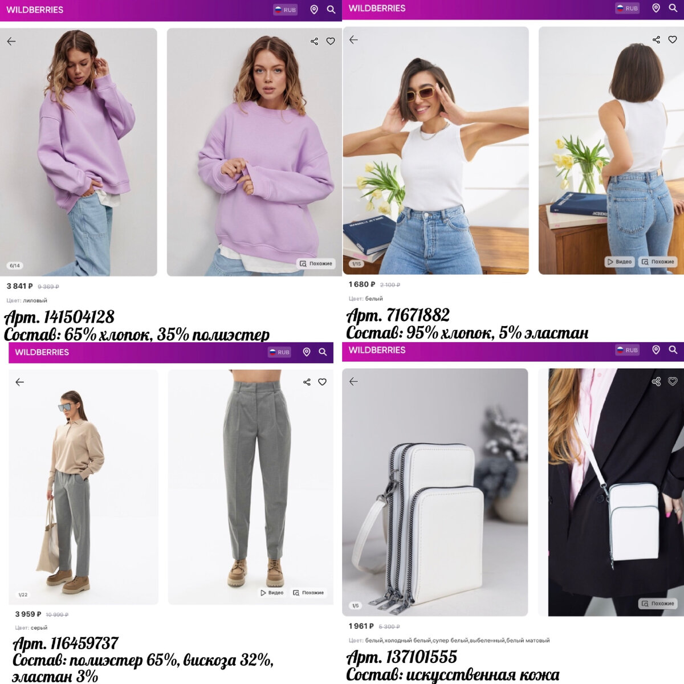Share the lilac sweatshirt product

pyautogui.click(x=314, y=41)
